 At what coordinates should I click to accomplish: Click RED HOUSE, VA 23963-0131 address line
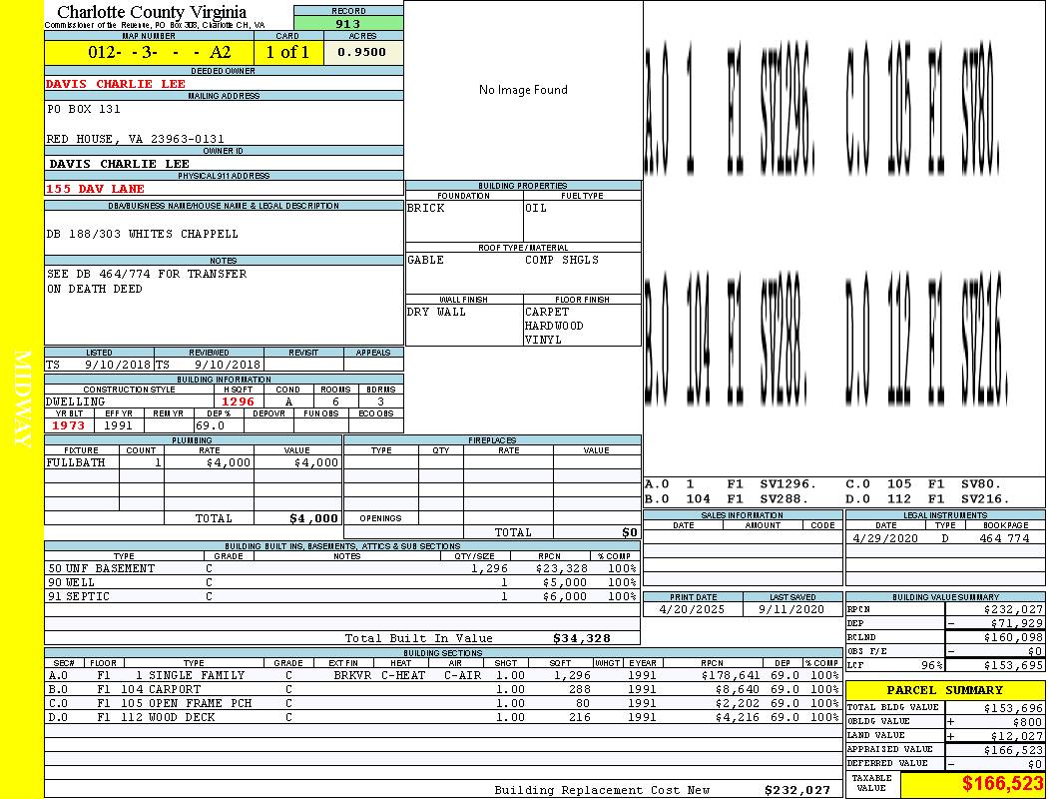pos(136,139)
